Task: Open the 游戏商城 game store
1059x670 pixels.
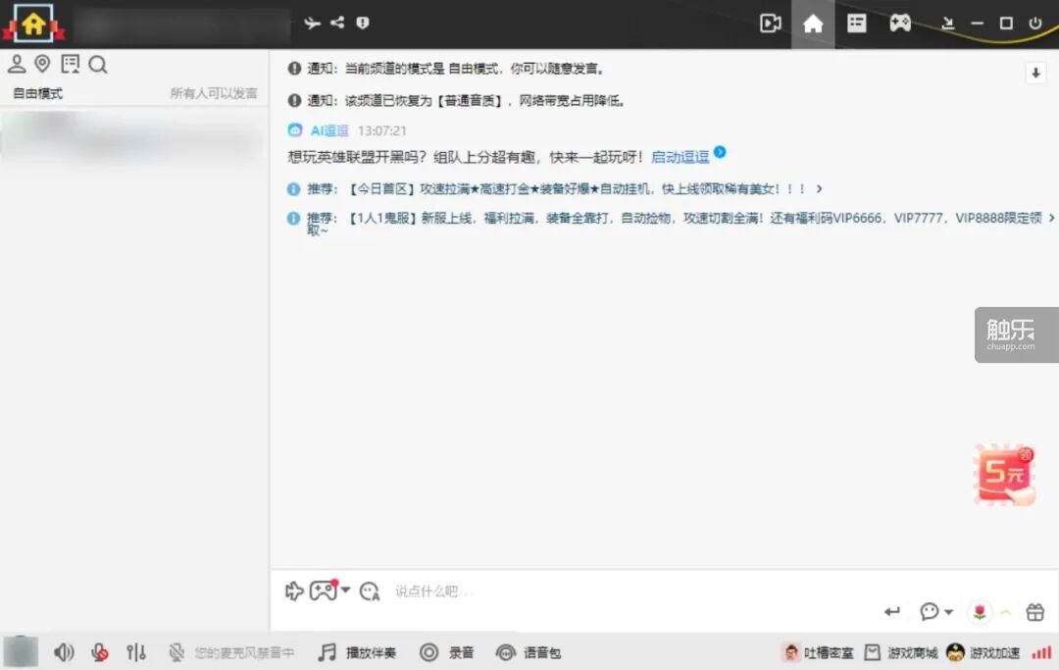Action: pyautogui.click(x=901, y=652)
